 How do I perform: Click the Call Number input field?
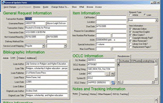click(x=111, y=17)
